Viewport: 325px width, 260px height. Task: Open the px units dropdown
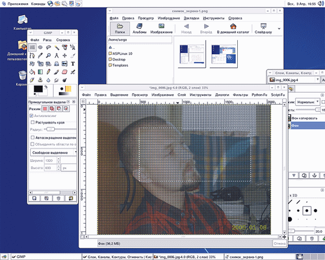tap(69, 168)
